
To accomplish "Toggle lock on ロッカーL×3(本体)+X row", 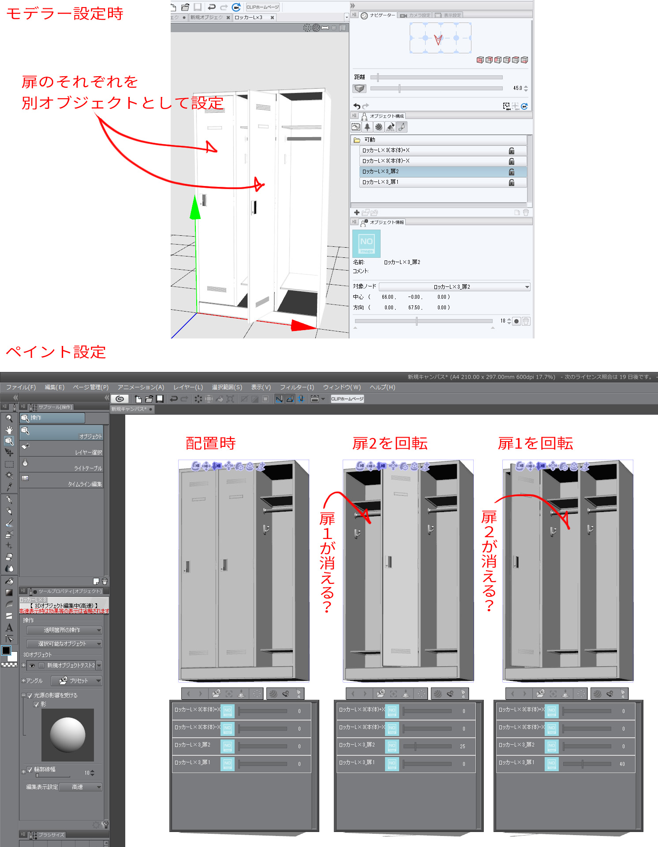I will click(512, 150).
